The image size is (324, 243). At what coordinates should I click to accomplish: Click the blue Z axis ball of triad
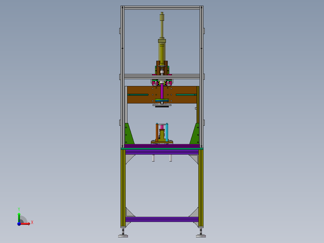pos(19,224)
